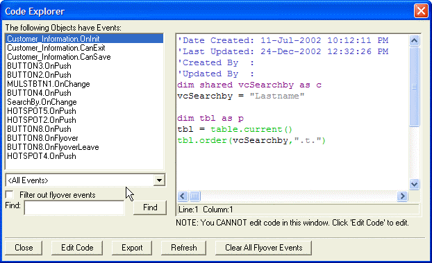
Task: Click the Find button
Action: (x=150, y=207)
